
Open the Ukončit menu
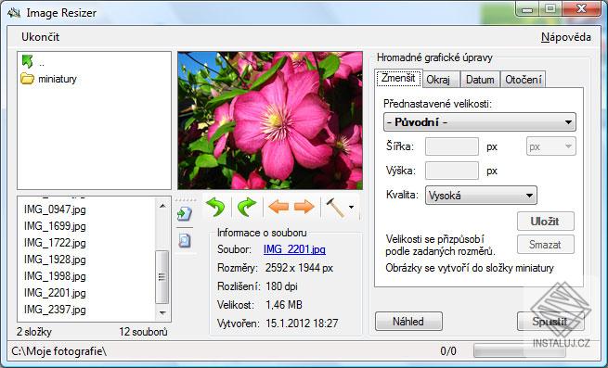[x=40, y=37]
